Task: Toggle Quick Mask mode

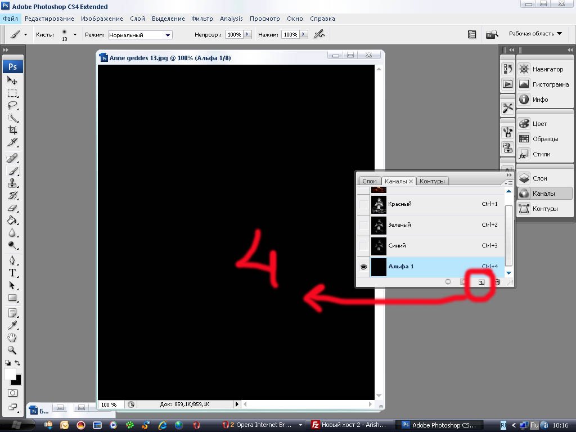Action: pos(12,393)
